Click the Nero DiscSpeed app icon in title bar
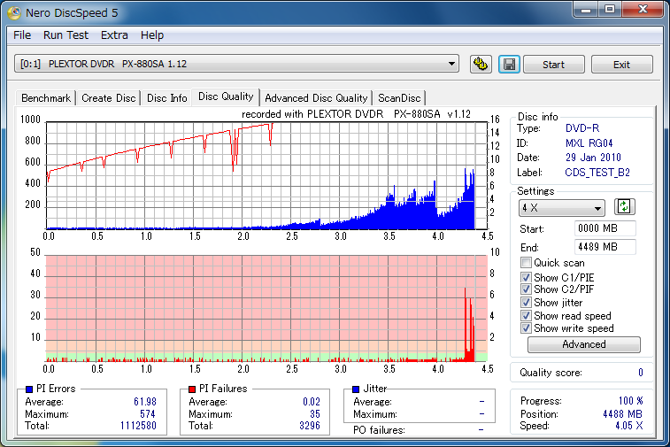This screenshot has height=447, width=670. [13, 12]
